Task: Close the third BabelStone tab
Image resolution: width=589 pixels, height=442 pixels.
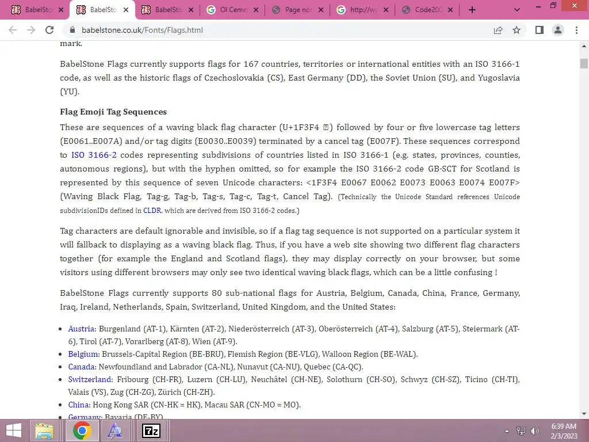Action: coord(191,10)
